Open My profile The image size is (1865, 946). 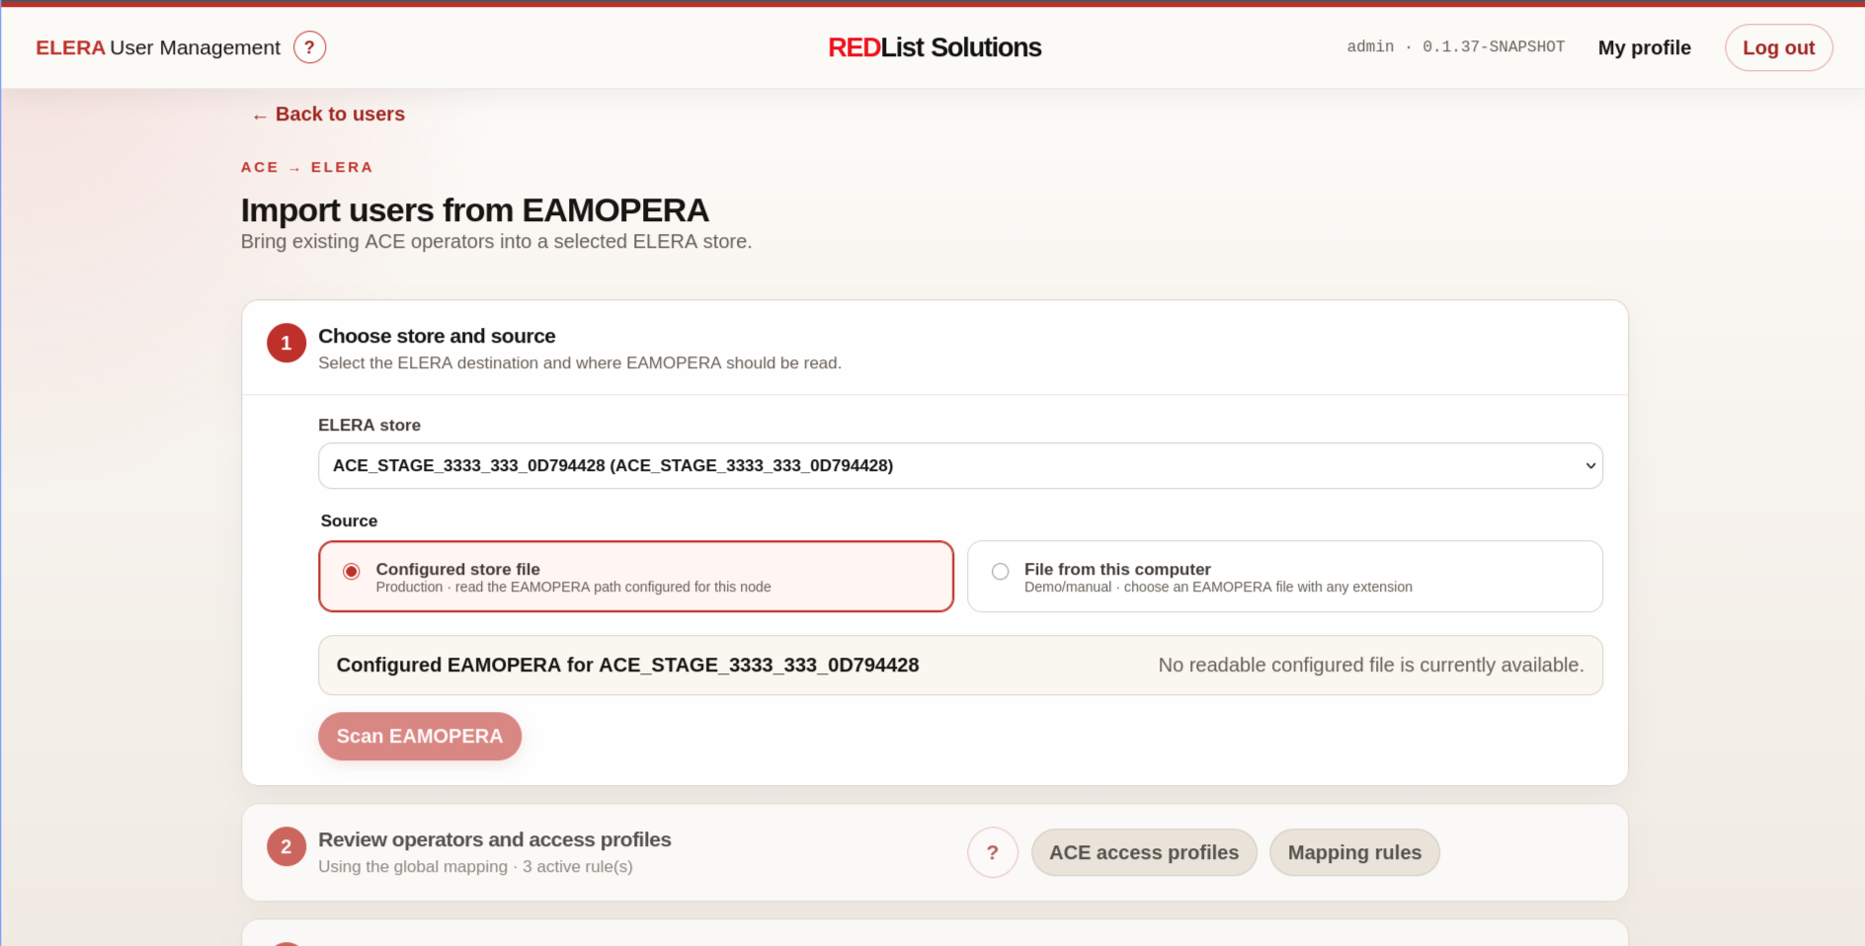click(x=1645, y=47)
